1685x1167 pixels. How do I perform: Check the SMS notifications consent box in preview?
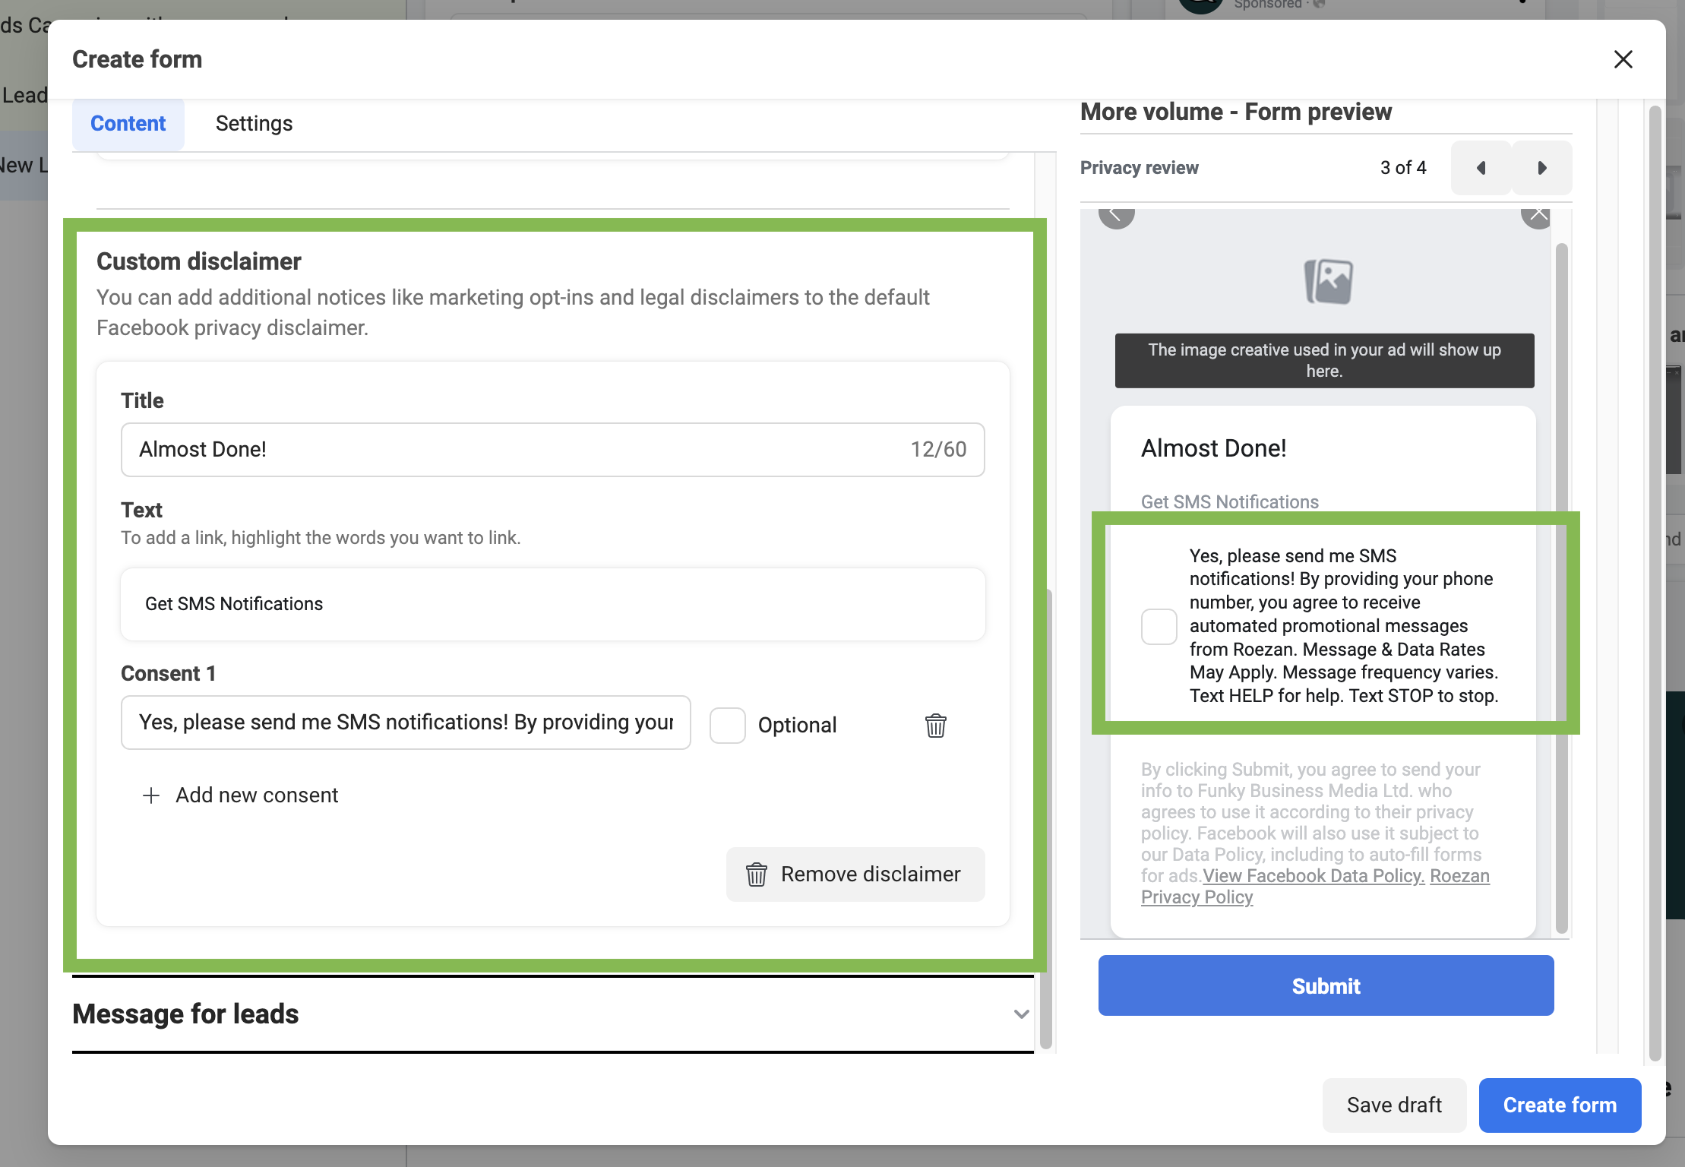click(1159, 626)
